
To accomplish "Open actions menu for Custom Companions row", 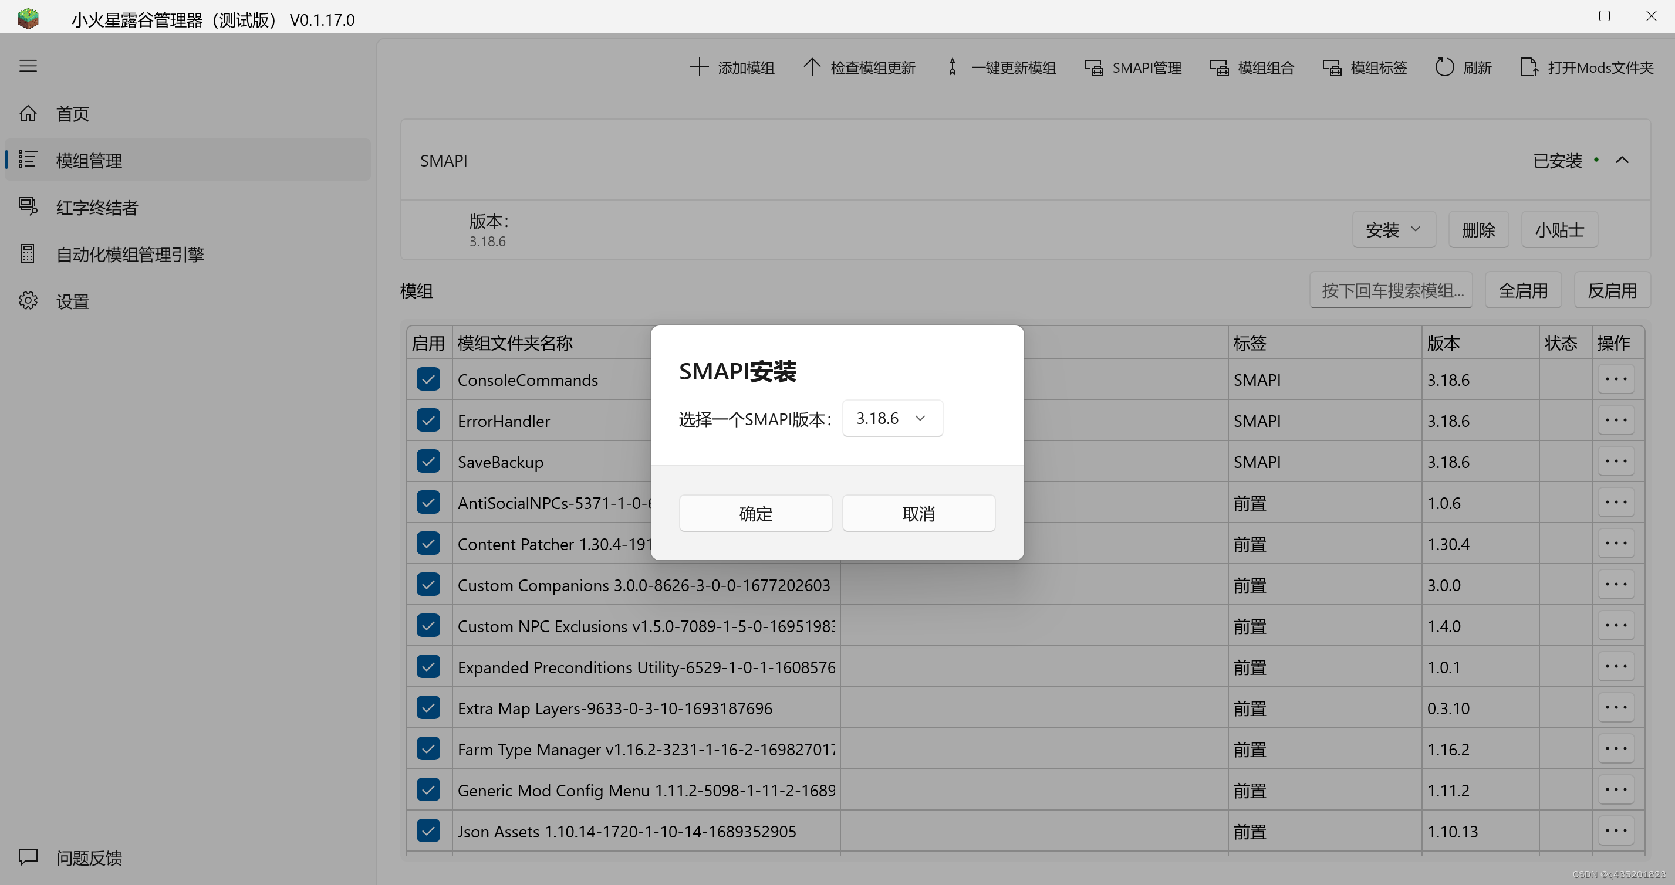I will tap(1616, 584).
